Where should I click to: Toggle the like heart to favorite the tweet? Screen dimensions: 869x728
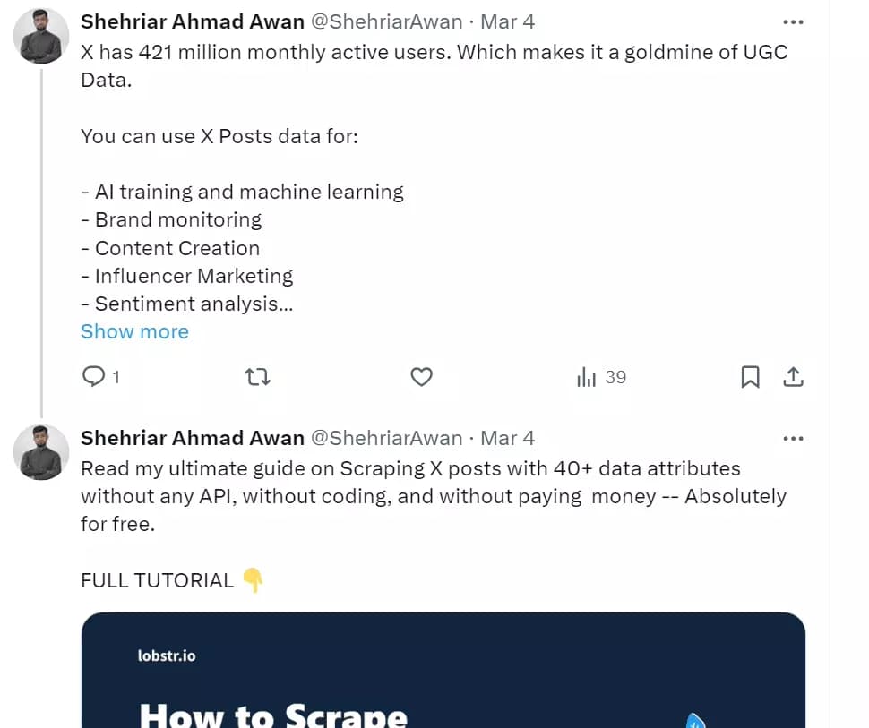tap(421, 377)
